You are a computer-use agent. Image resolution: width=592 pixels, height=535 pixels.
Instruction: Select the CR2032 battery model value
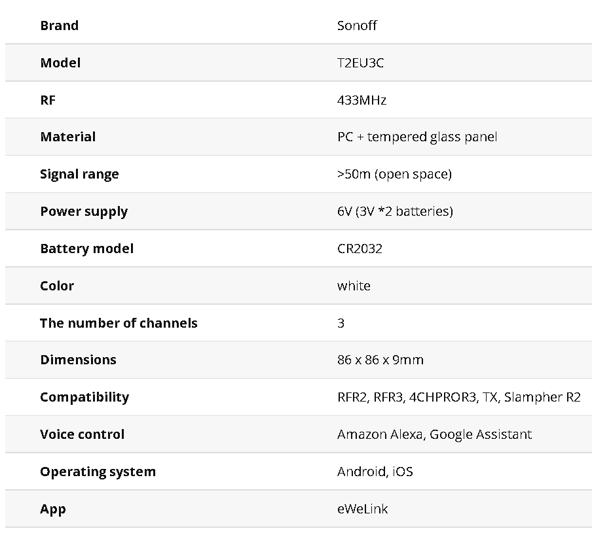tap(360, 249)
